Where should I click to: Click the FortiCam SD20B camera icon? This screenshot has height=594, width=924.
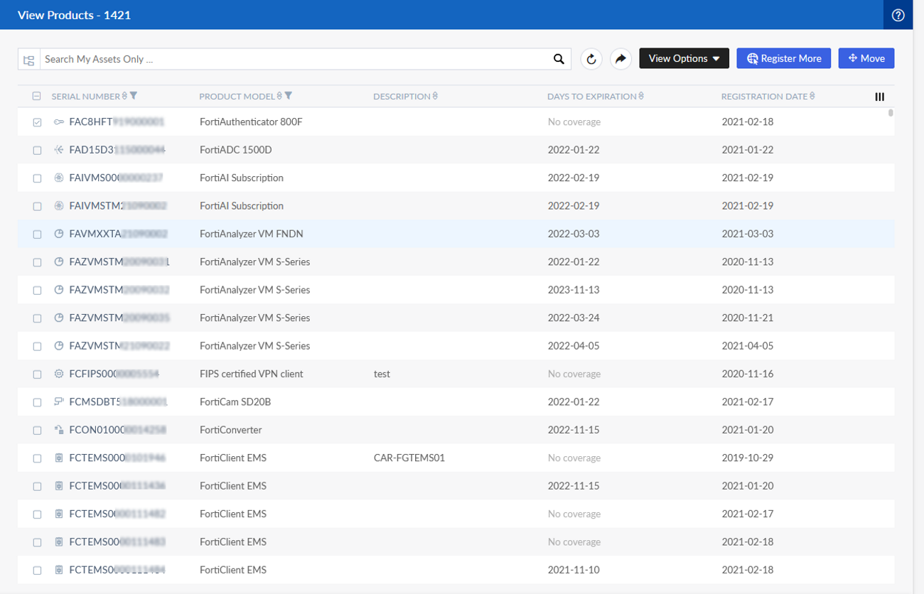59,402
